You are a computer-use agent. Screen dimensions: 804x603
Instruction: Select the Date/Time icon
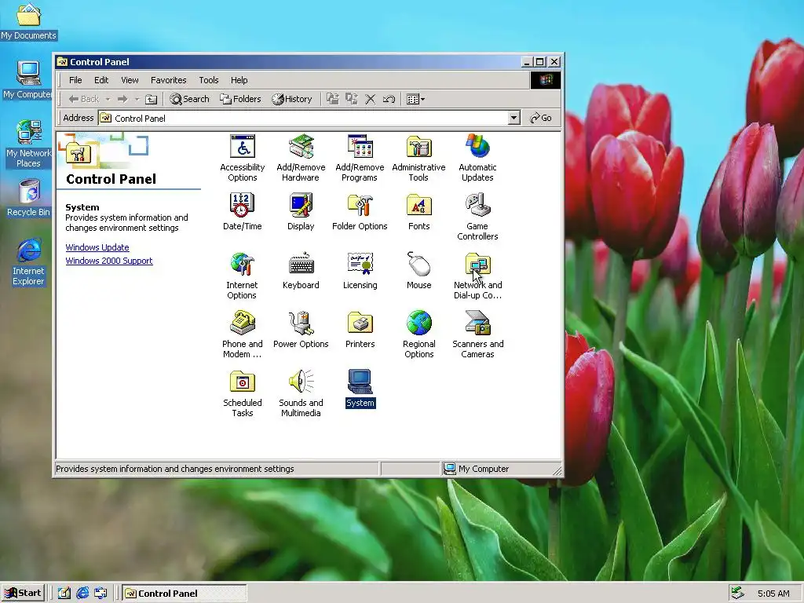pos(242,206)
